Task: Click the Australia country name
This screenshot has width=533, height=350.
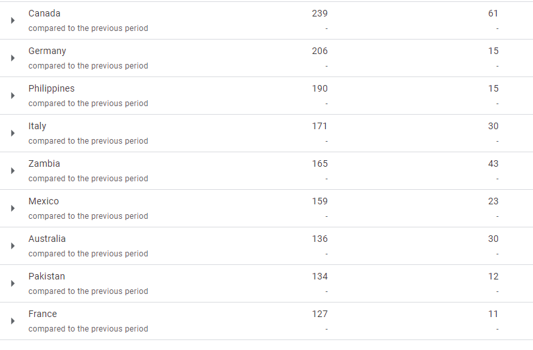Action: pos(47,239)
